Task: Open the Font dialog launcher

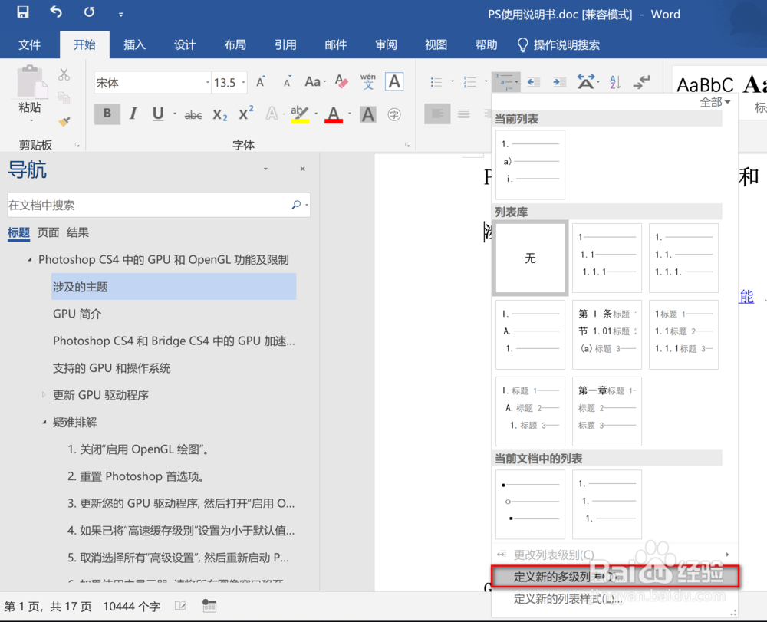Action: 407,145
